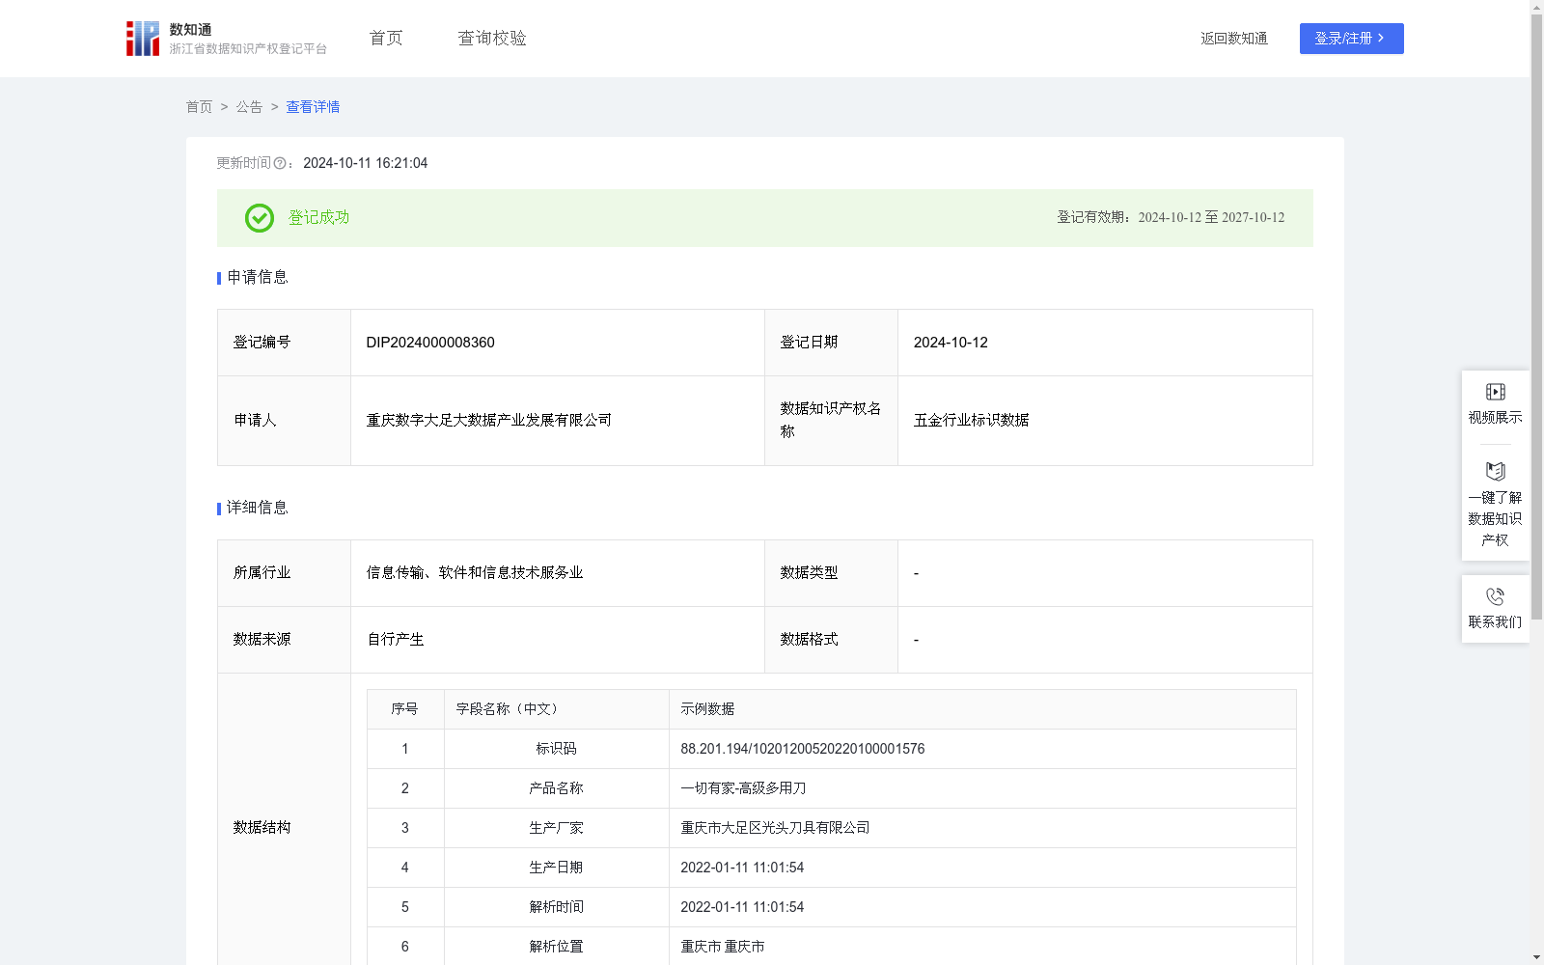Viewport: 1544px width, 965px height.
Task: Click the 解析位置 field name cell
Action: coord(557,947)
